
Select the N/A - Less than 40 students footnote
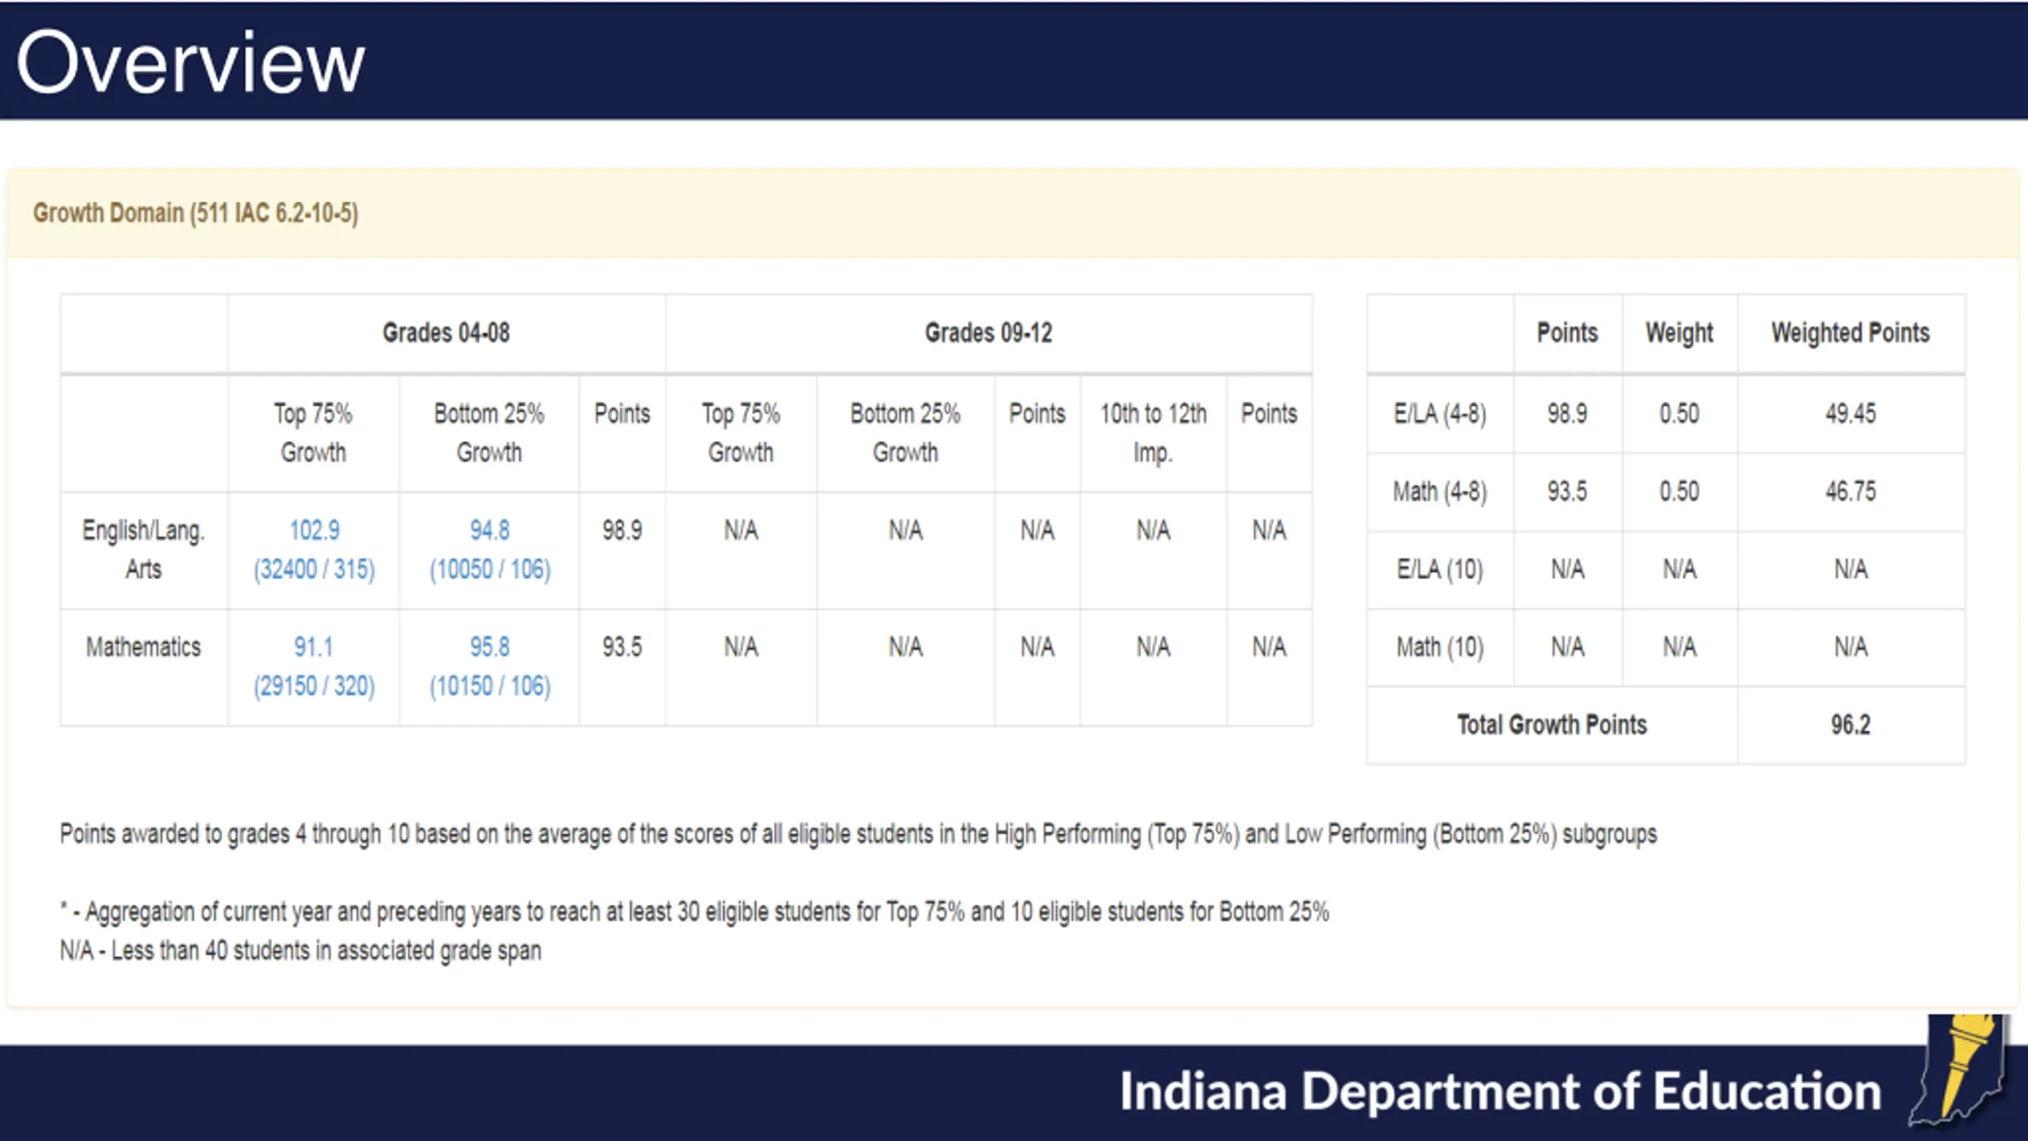tap(301, 951)
